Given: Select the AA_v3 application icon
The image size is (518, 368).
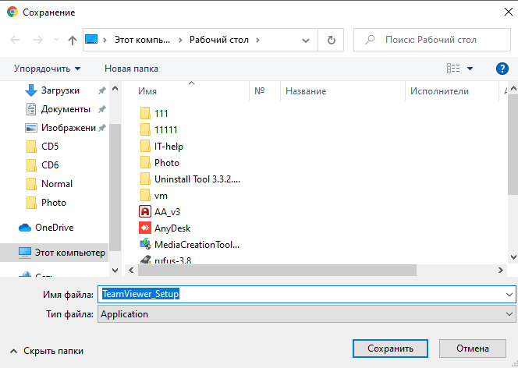Looking at the screenshot, I should pos(145,212).
